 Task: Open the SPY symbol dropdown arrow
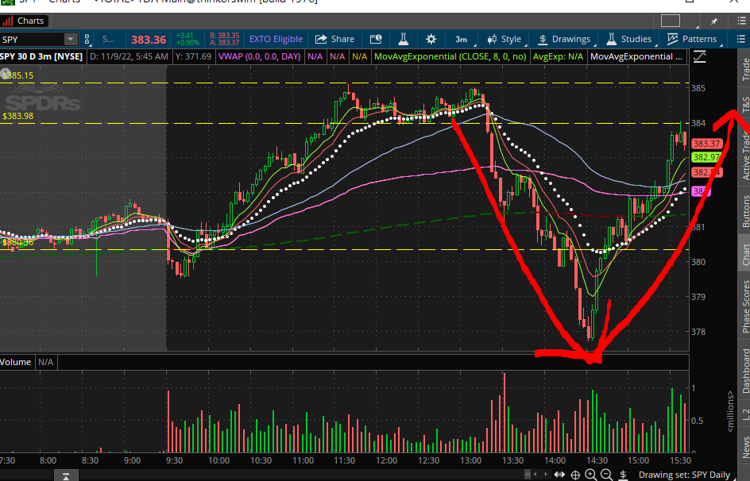tap(70, 39)
